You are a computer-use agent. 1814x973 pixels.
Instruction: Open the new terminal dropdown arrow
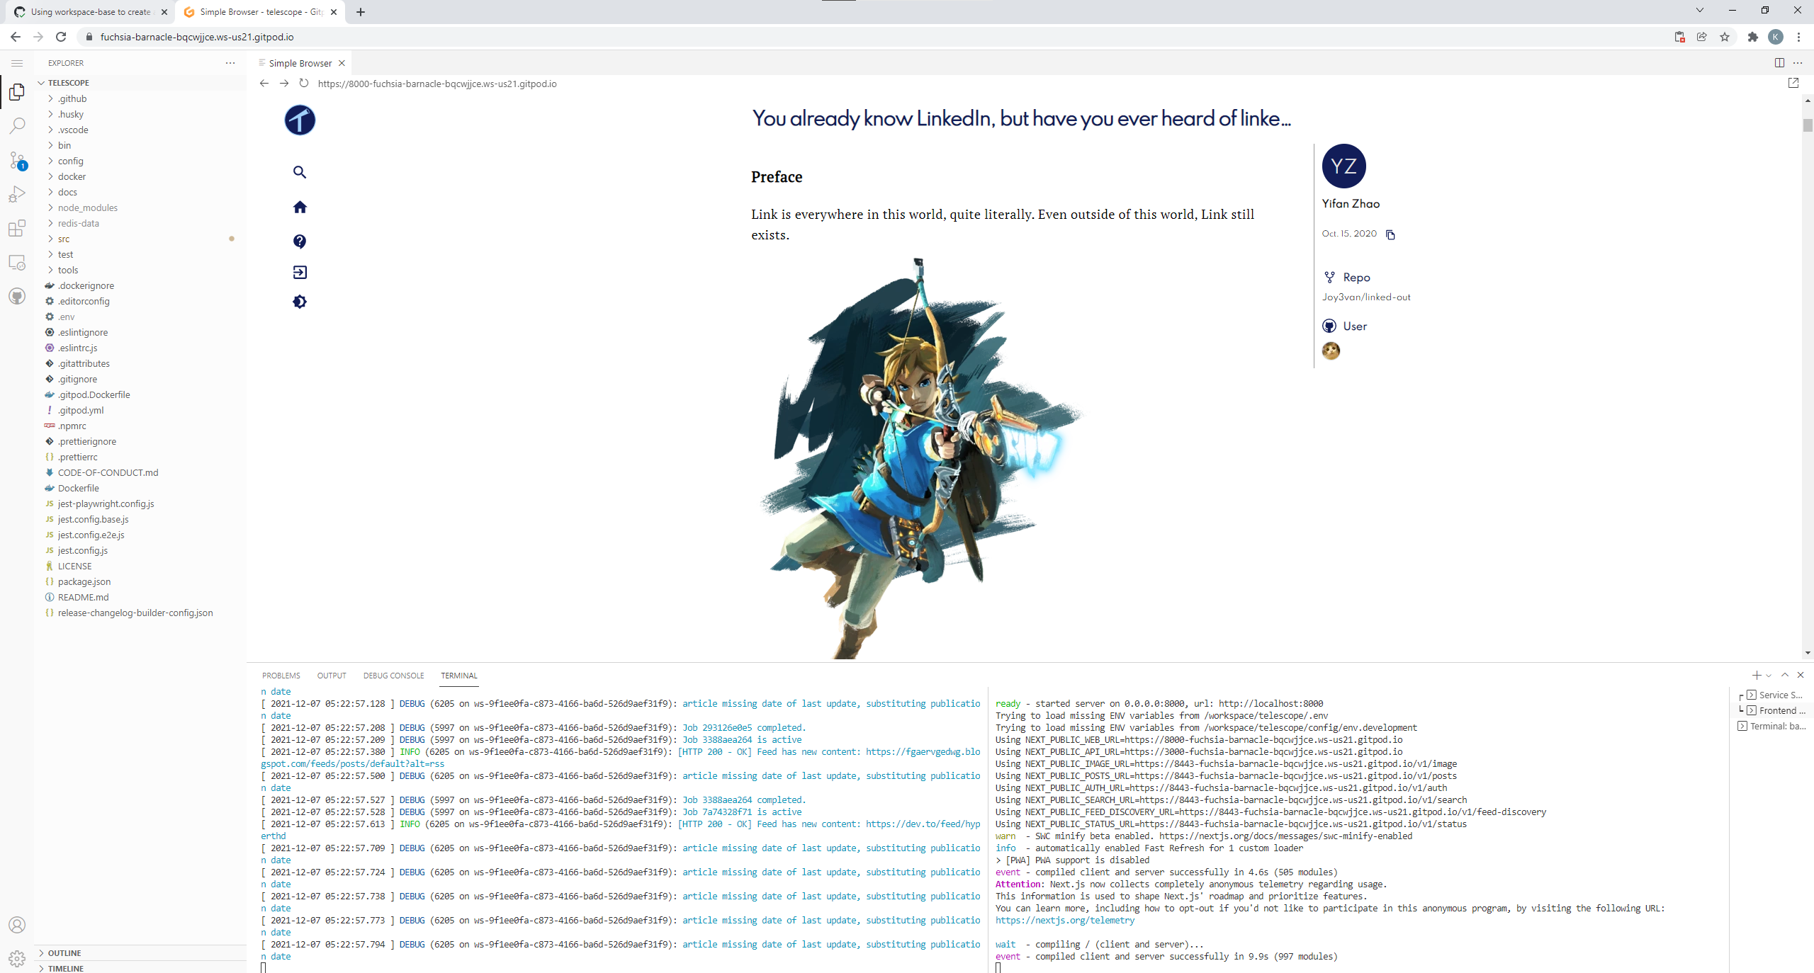tap(1769, 676)
